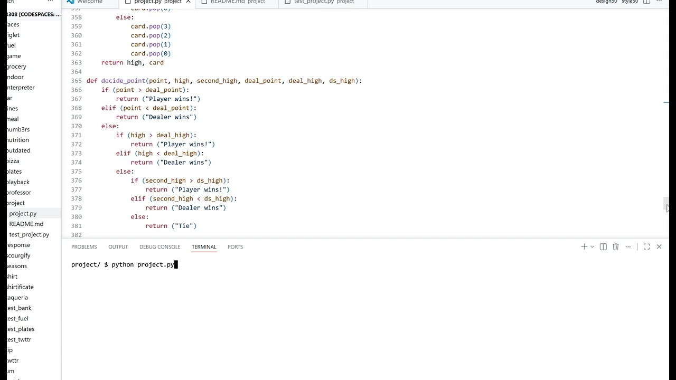Image resolution: width=676 pixels, height=380 pixels.
Task: Place cursor on def decide_point function name
Action: coord(123,81)
